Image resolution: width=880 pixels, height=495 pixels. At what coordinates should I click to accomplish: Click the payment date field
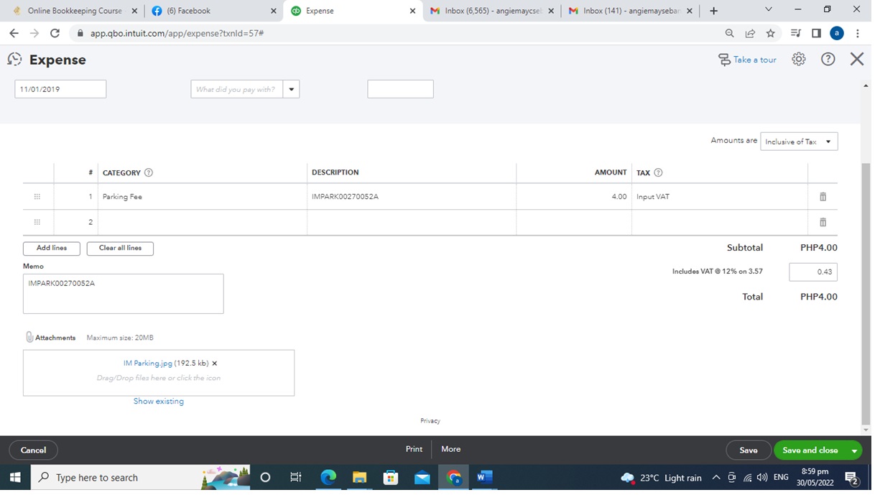point(60,89)
